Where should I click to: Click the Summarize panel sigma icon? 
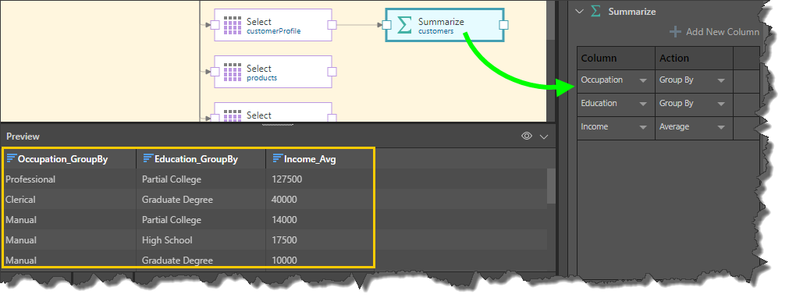click(x=595, y=11)
